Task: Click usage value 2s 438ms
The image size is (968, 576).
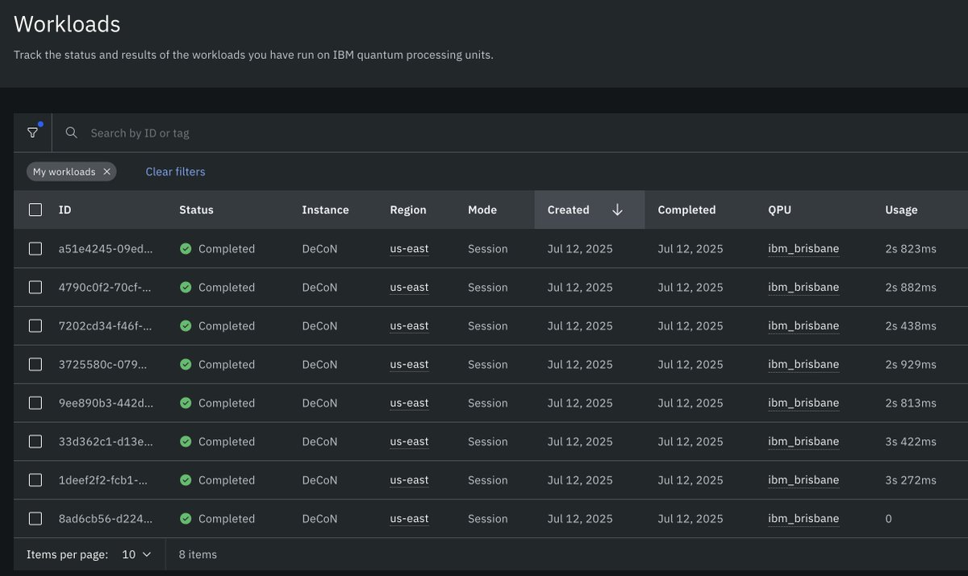Action: pos(911,326)
